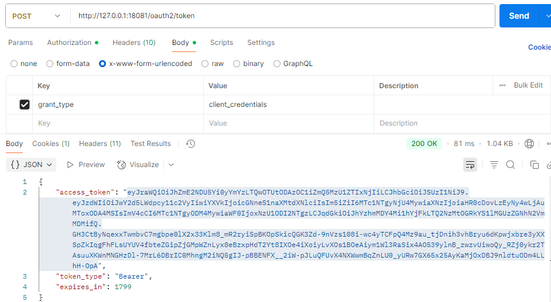
Task: Open response history clock icon
Action: [190, 144]
